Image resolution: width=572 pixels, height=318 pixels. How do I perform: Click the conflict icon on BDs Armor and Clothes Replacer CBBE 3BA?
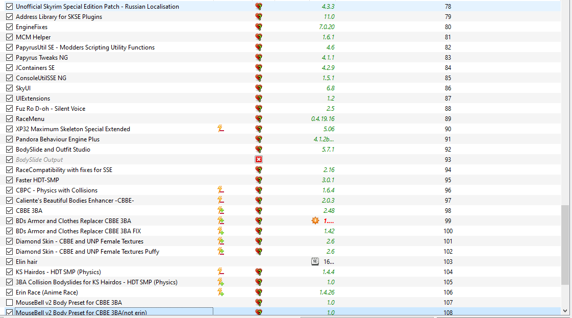pyautogui.click(x=221, y=221)
